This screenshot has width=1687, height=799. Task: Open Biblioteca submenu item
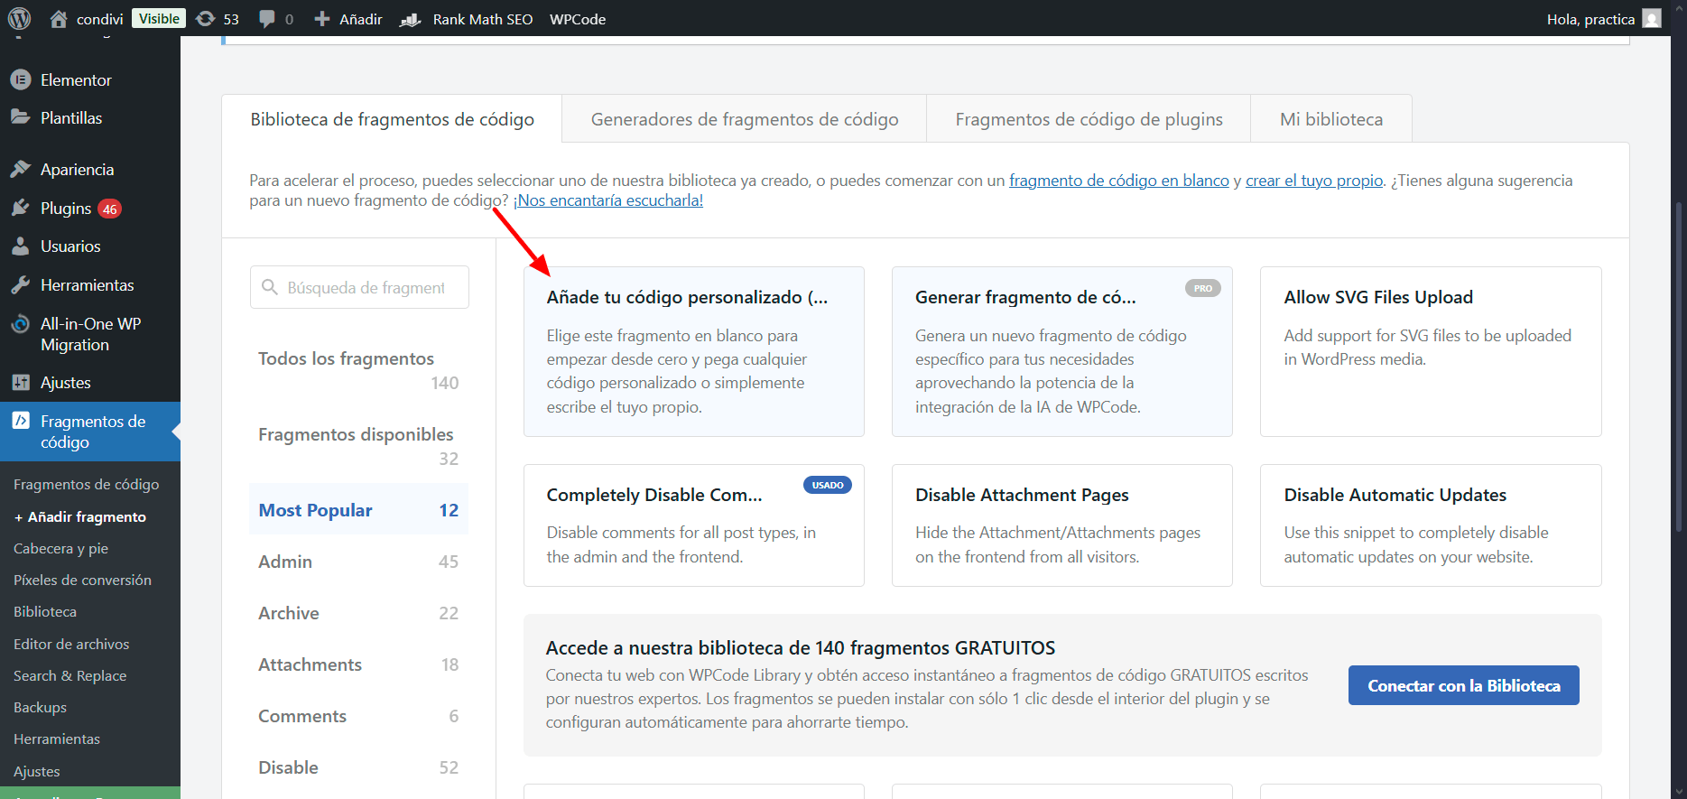click(45, 611)
